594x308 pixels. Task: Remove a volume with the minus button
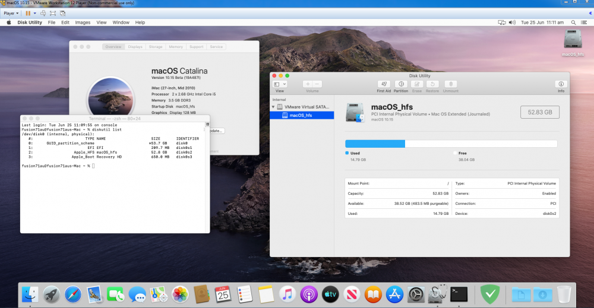point(317,84)
